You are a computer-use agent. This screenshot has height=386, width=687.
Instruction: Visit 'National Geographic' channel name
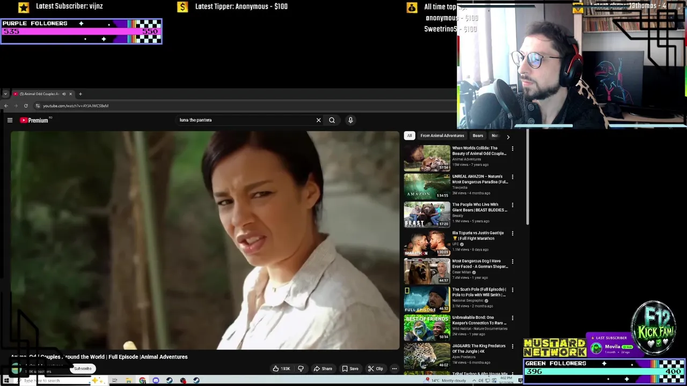[x=467, y=301]
